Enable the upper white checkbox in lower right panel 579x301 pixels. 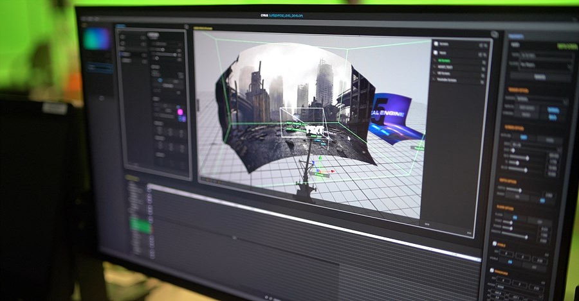click(x=494, y=244)
